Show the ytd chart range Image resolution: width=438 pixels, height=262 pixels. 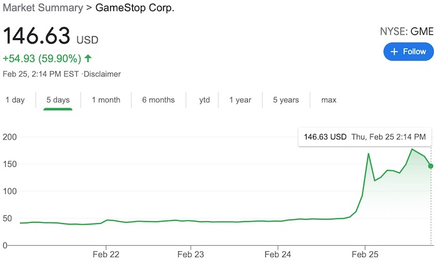205,100
